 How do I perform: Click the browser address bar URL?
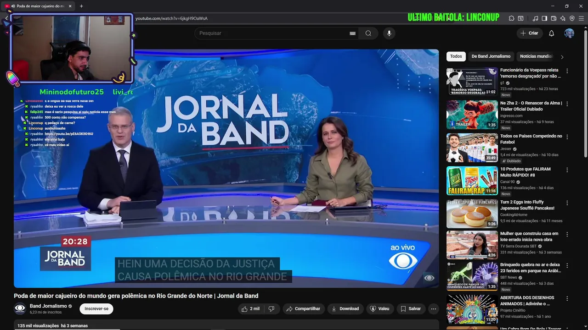tap(171, 18)
